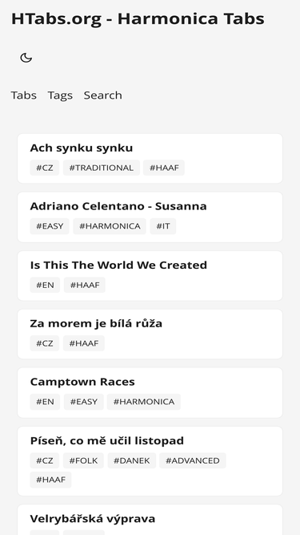This screenshot has width=300, height=535.
Task: Open Velrybářská výprava song
Action: point(93,519)
